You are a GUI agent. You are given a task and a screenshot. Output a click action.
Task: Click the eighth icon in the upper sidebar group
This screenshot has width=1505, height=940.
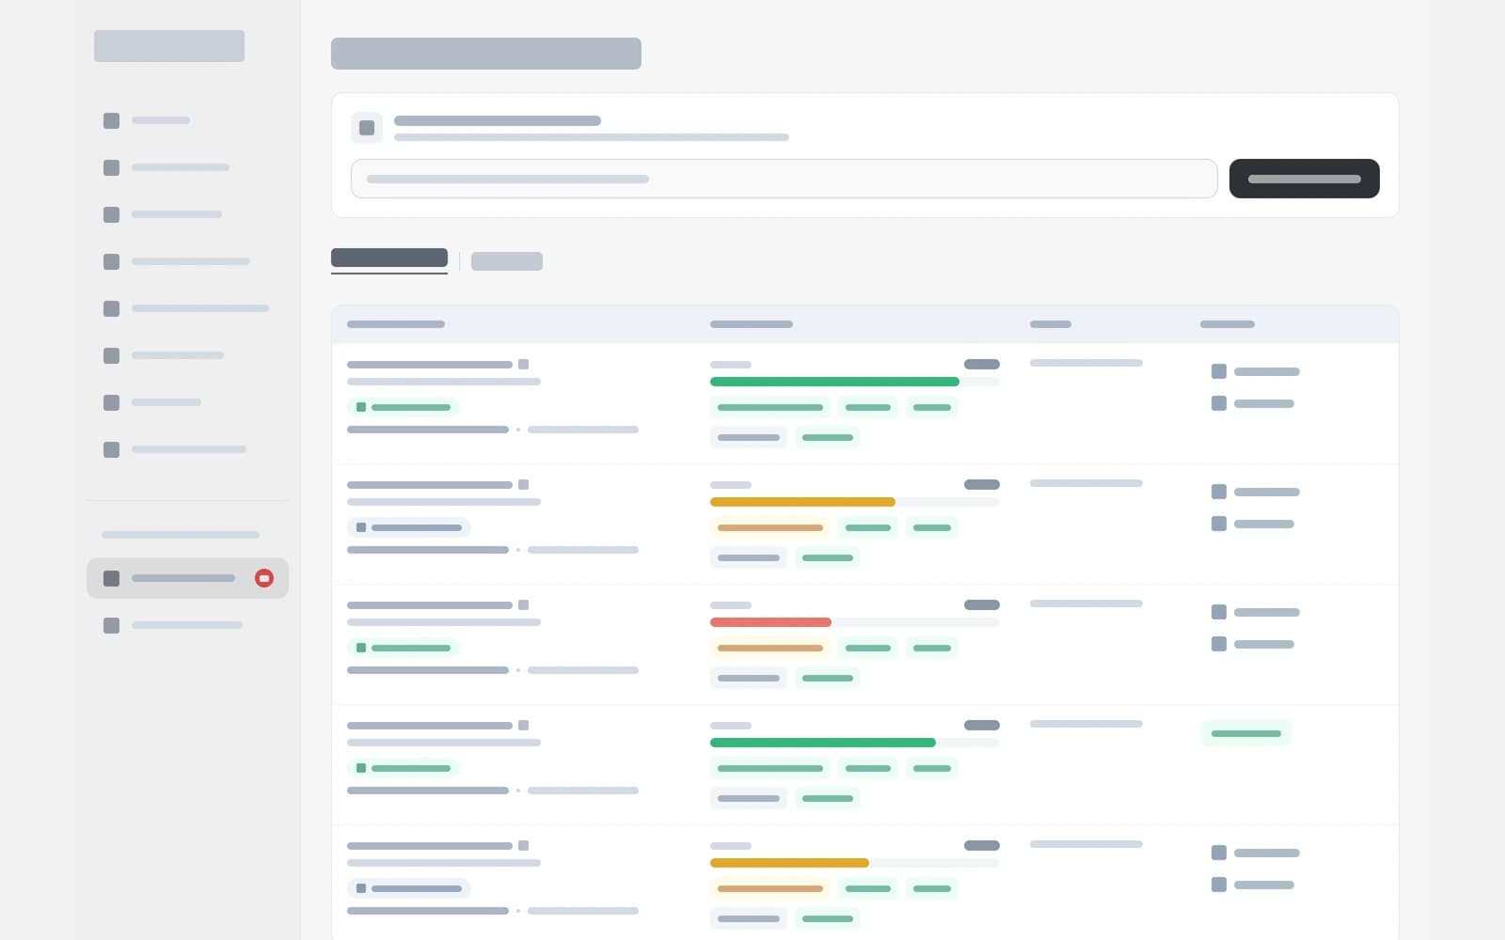[x=111, y=449]
